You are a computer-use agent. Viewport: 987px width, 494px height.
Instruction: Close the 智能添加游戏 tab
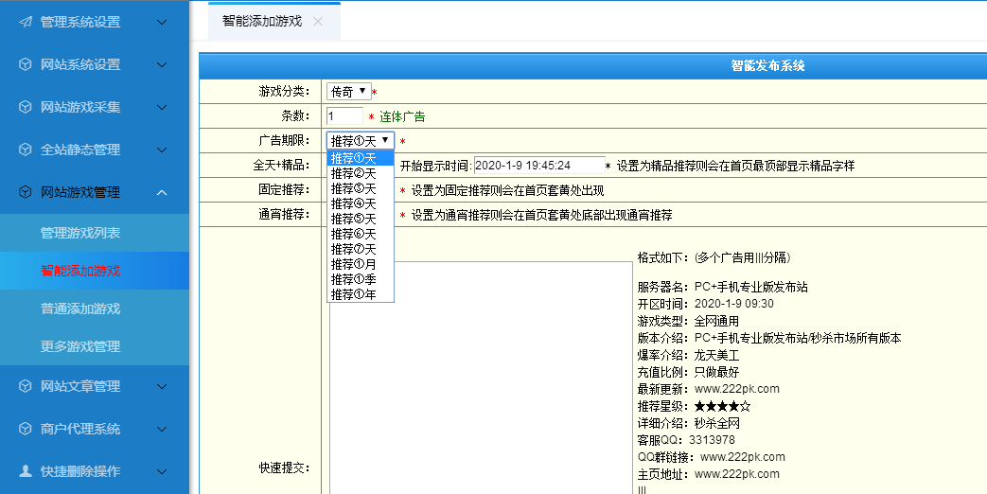[x=318, y=22]
